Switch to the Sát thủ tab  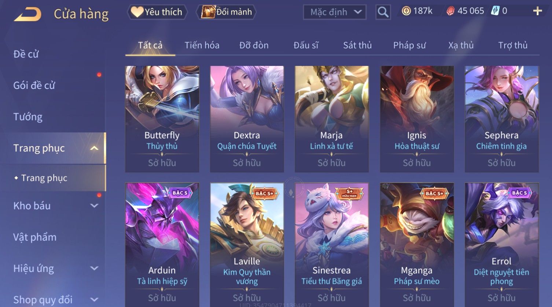(357, 45)
